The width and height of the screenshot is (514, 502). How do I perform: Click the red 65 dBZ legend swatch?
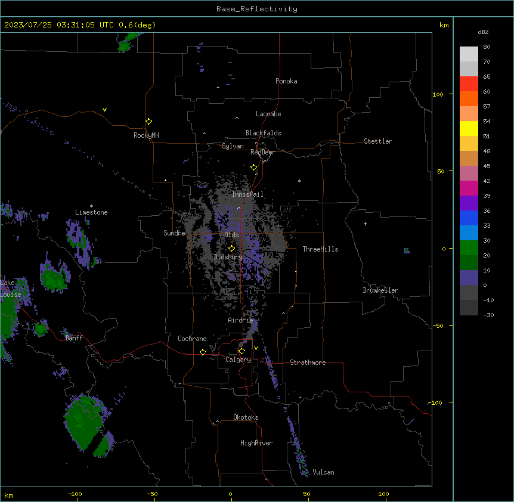469,84
